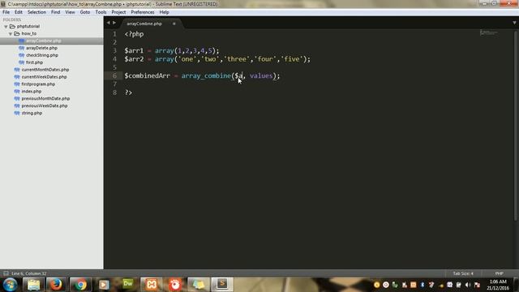Open index.php in the sidebar

coord(32,92)
